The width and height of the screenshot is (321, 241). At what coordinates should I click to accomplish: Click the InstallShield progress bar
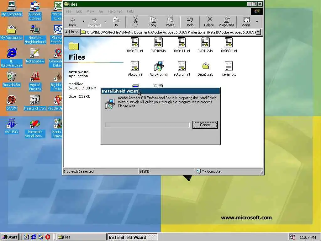[x=147, y=125]
